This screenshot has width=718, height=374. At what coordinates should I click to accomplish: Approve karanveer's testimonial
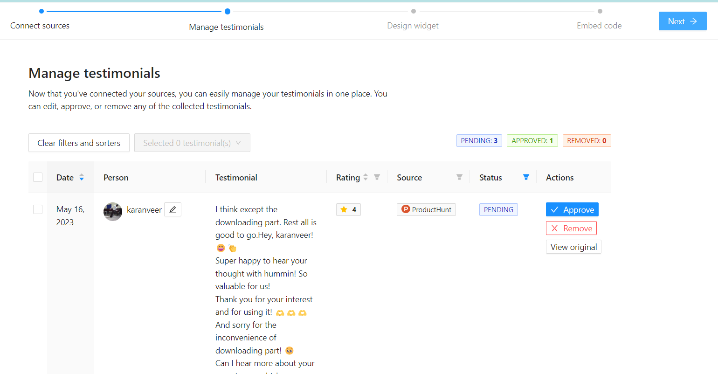(572, 209)
